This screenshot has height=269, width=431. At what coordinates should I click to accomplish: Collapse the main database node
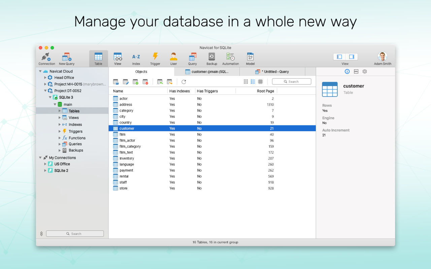55,105
